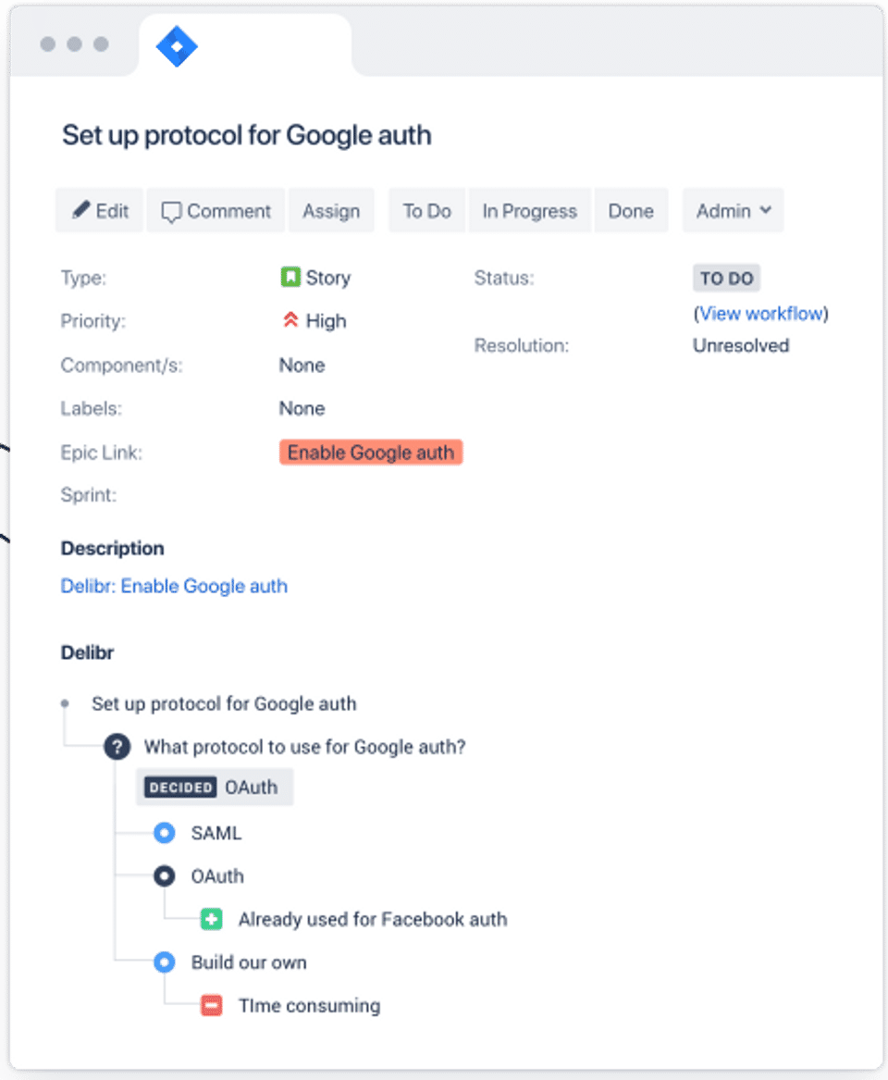The image size is (888, 1080).
Task: Click the red minus con icon
Action: pos(211,1006)
